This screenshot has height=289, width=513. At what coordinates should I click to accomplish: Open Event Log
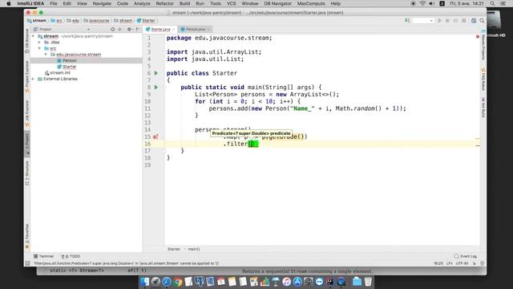tap(465, 256)
